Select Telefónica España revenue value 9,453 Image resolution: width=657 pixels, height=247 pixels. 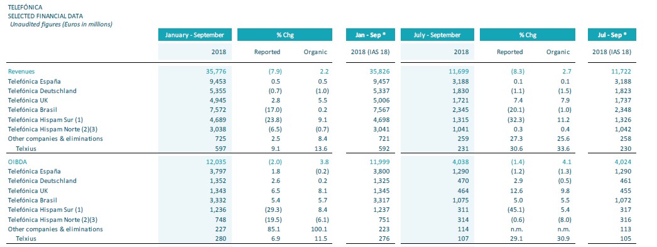click(x=218, y=81)
